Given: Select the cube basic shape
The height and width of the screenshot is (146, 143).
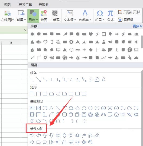Looking at the screenshot, I should tap(77, 115).
